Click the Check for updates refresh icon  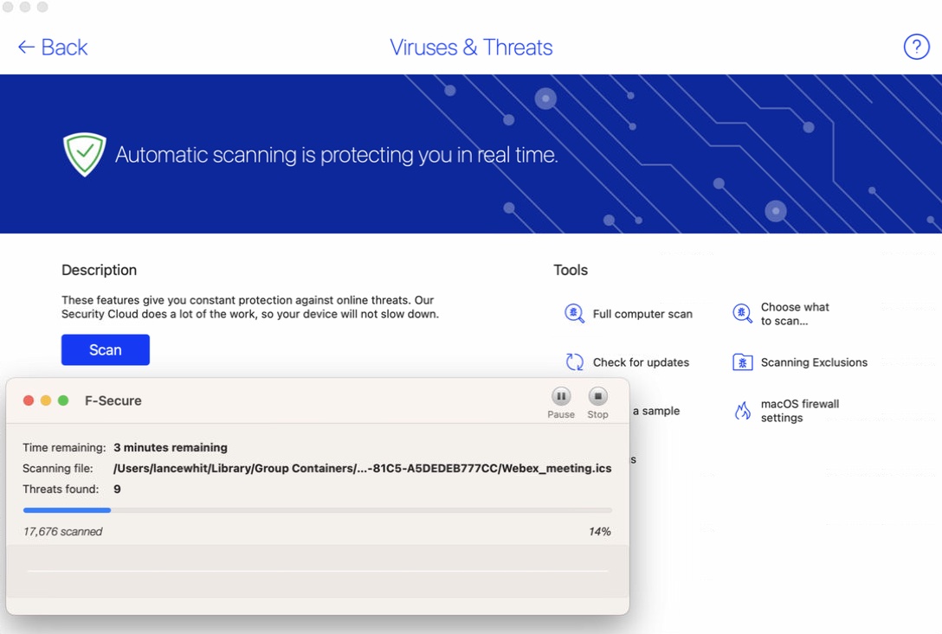[574, 362]
